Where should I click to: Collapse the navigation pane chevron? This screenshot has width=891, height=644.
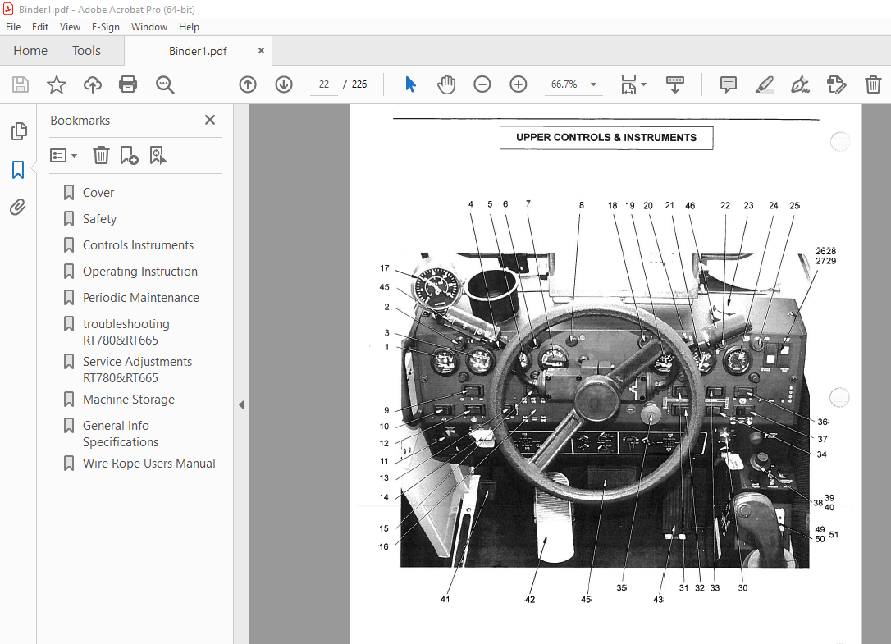(x=240, y=404)
